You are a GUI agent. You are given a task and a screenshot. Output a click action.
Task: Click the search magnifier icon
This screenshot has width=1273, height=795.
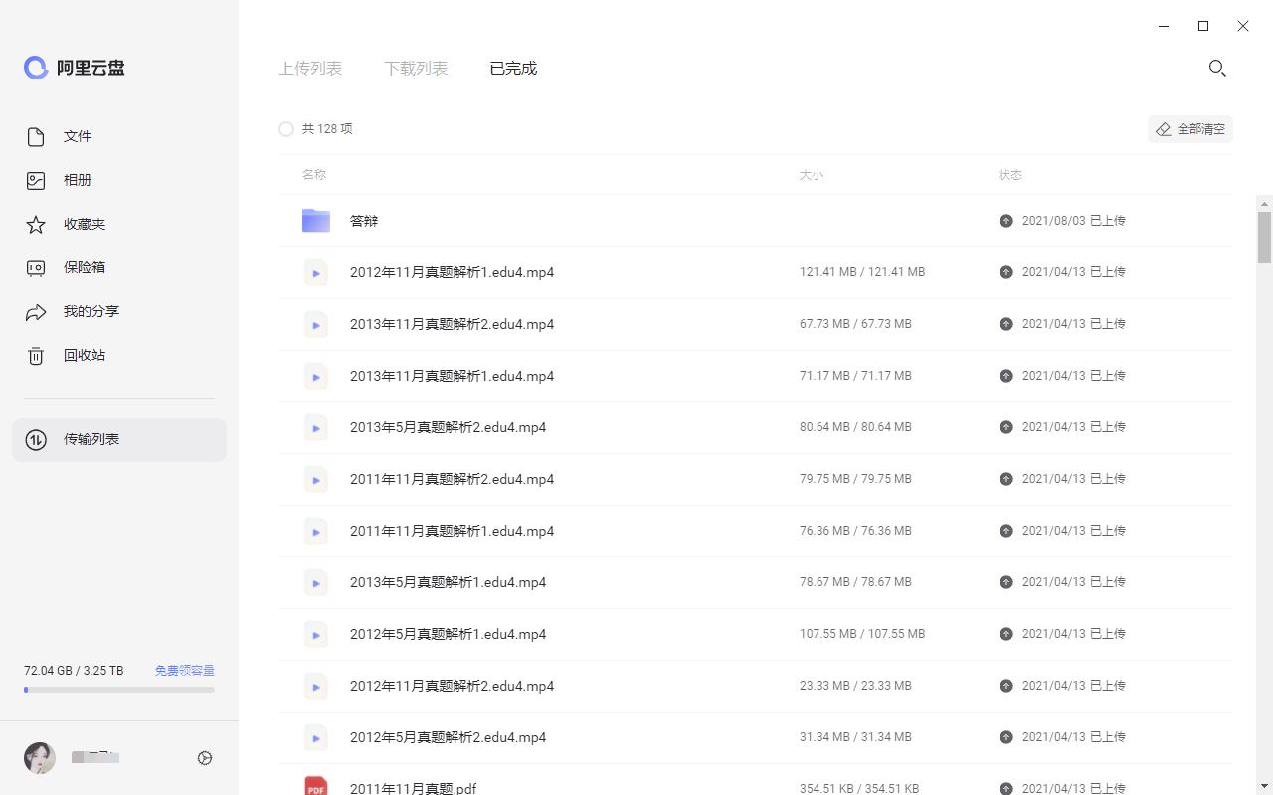click(x=1216, y=69)
